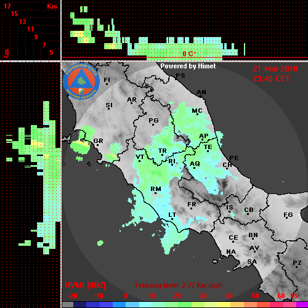Click the FR city label on map
The height and width of the screenshot is (308, 308).
(192, 205)
